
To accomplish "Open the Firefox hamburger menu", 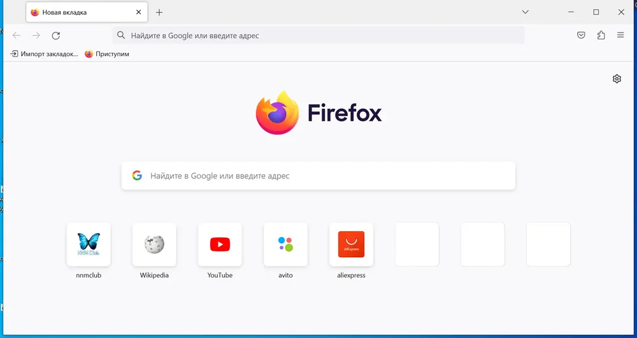I will 620,35.
